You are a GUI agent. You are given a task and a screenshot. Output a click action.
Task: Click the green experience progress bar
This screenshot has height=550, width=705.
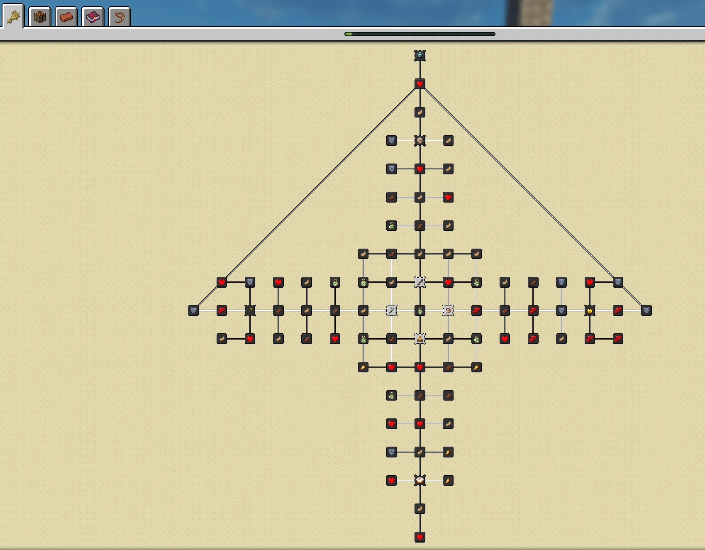coord(420,34)
